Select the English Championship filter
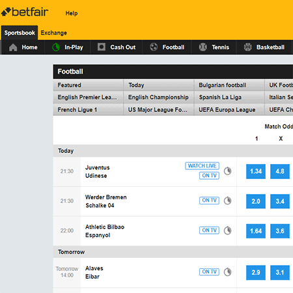293x293 pixels. pos(159,97)
